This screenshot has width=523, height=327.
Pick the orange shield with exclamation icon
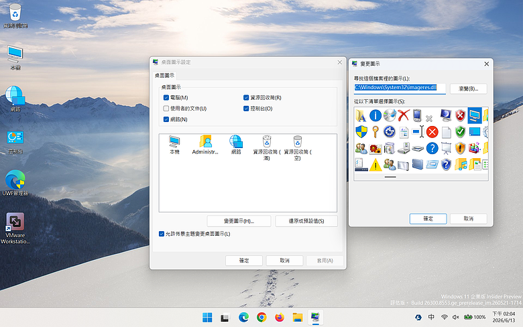(x=460, y=148)
